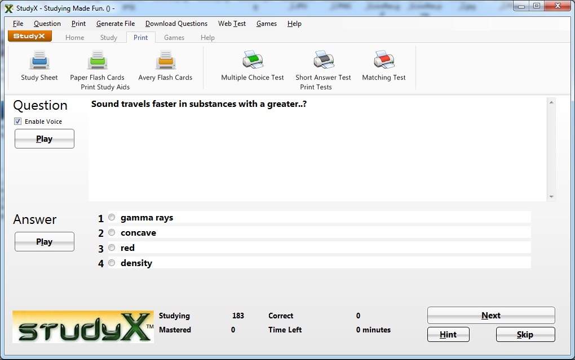
Task: Click the 'Short Answer Test' label
Action: click(x=324, y=78)
